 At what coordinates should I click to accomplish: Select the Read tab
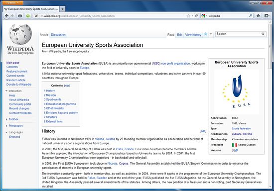pos(171,35)
